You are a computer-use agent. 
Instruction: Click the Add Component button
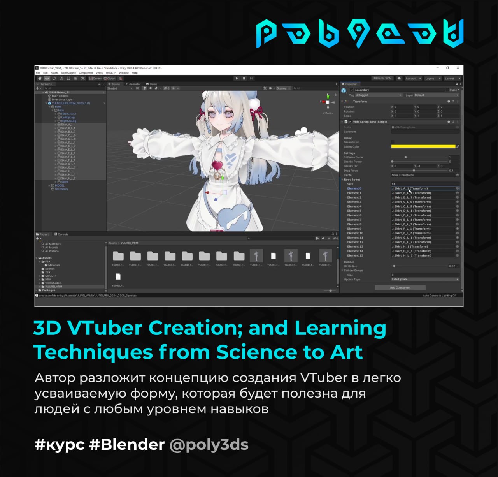click(x=400, y=287)
